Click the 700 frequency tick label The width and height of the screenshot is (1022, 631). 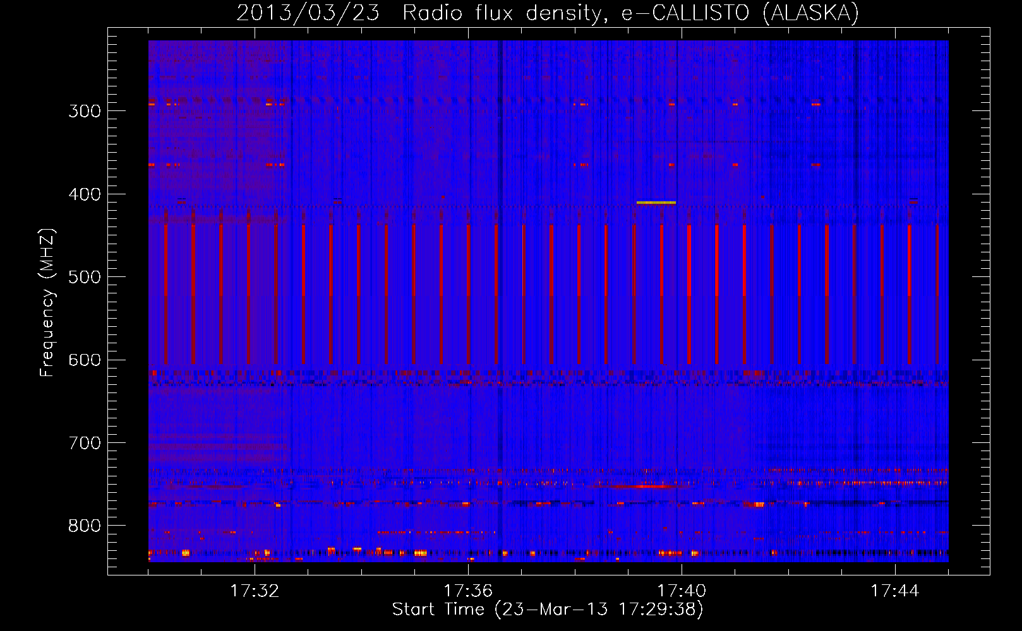[x=85, y=443]
